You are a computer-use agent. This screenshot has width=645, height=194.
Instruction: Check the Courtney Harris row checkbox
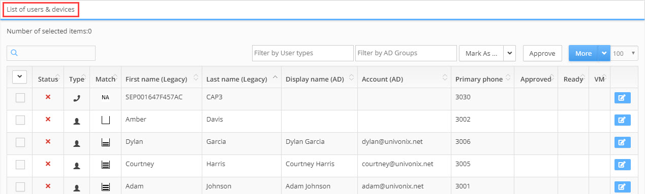(x=20, y=165)
